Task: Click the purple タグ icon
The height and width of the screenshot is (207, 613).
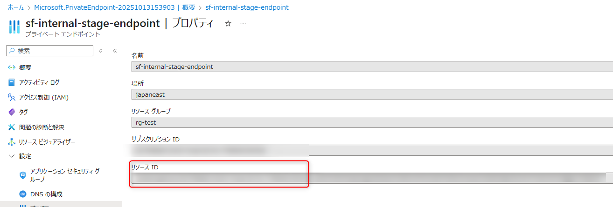Action: 12,112
